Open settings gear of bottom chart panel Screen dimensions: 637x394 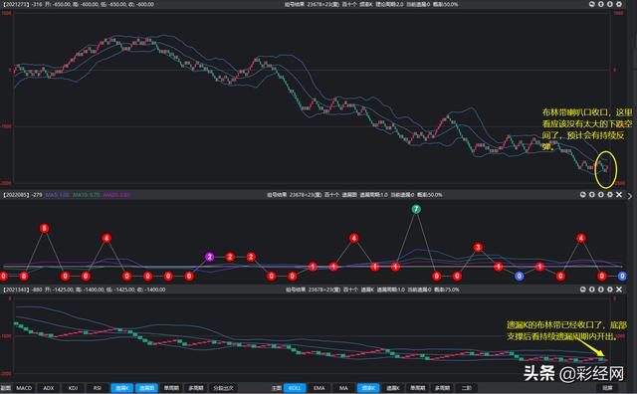point(610,290)
